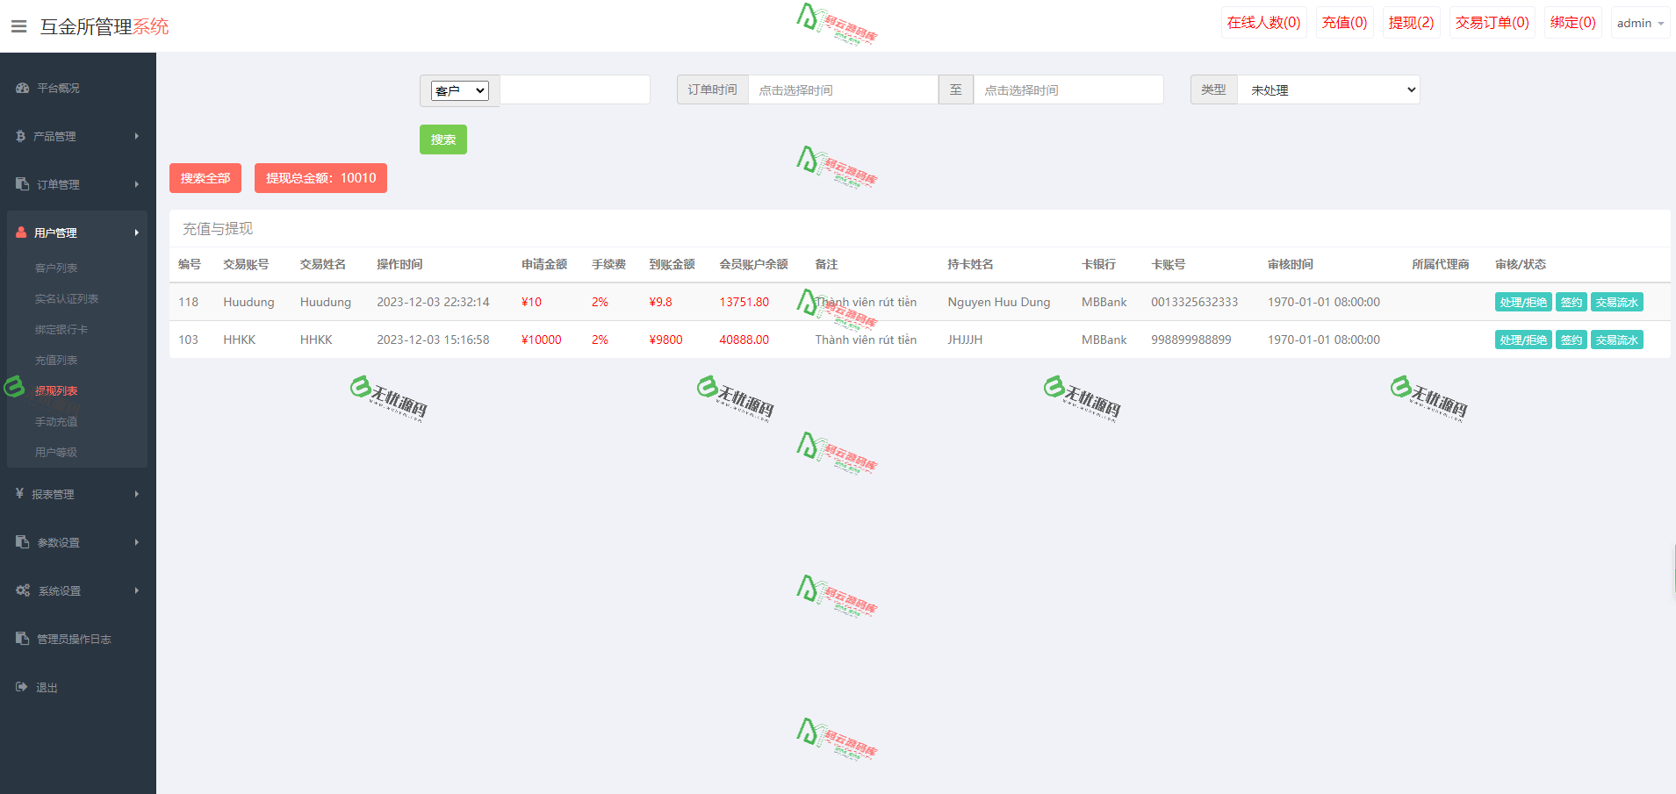Click the dashboard icon beside 平台概况
The image size is (1676, 794).
coord(23,88)
